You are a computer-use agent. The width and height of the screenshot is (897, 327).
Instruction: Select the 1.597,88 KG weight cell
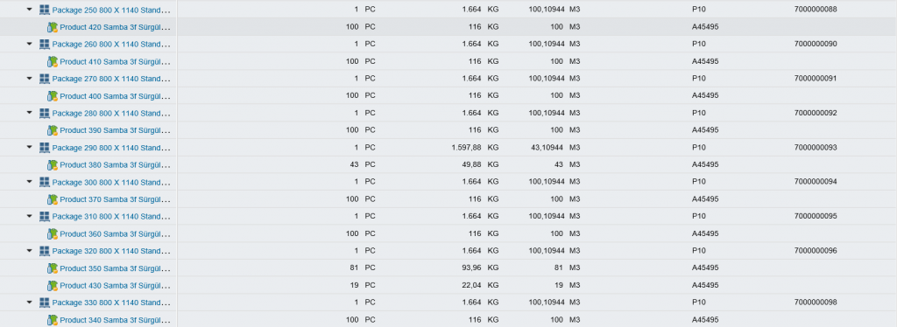click(x=475, y=147)
